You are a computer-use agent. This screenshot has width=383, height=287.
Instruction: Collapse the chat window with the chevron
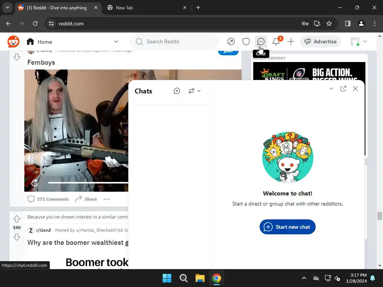[x=331, y=89]
